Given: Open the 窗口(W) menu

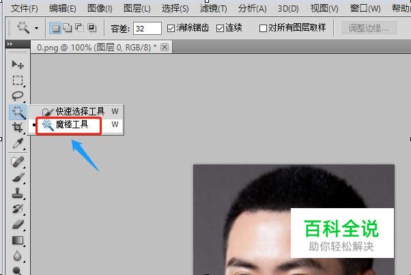Looking at the screenshot, I should pos(365,9).
